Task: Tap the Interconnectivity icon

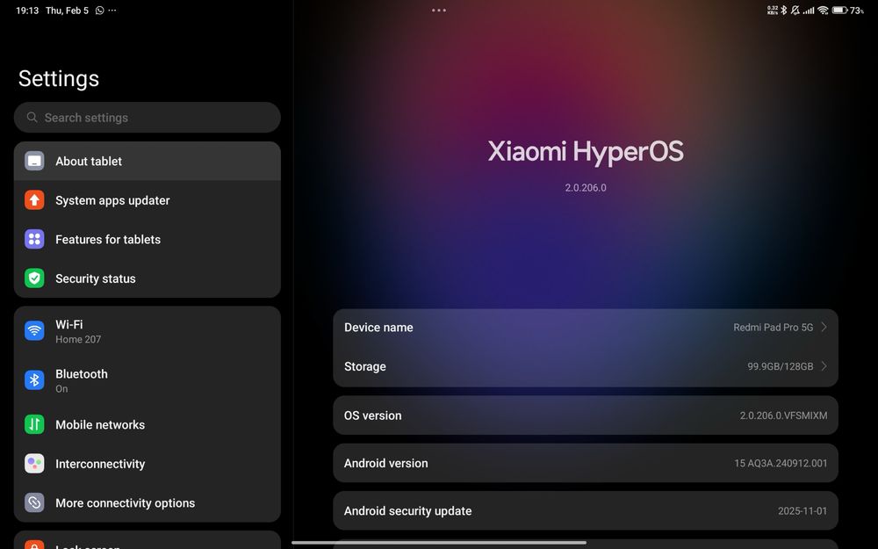Action: point(34,464)
